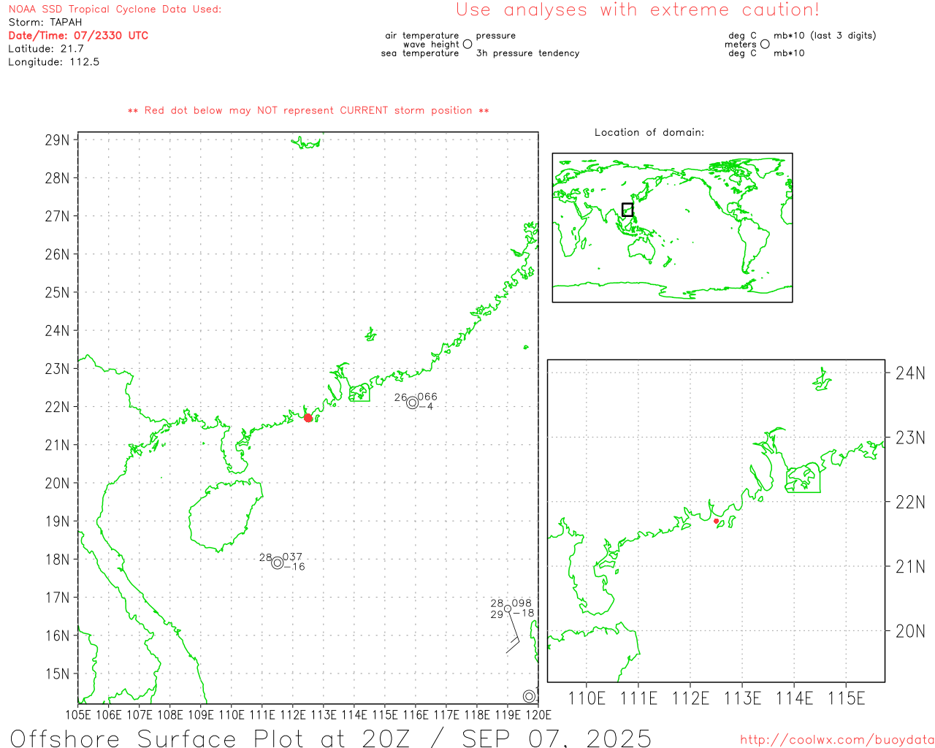This screenshot has width=935, height=748.
Task: Click the legend circle beside wave height
Action: tap(467, 44)
